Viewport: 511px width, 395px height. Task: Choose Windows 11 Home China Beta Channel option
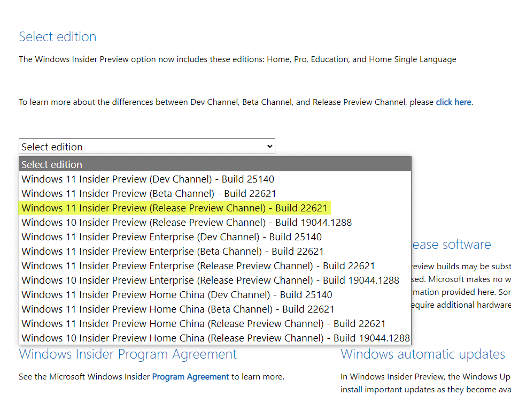178,309
